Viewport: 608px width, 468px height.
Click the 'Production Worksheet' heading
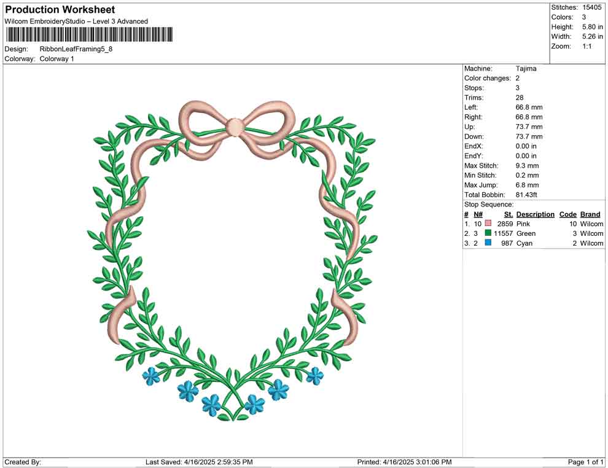(60, 10)
